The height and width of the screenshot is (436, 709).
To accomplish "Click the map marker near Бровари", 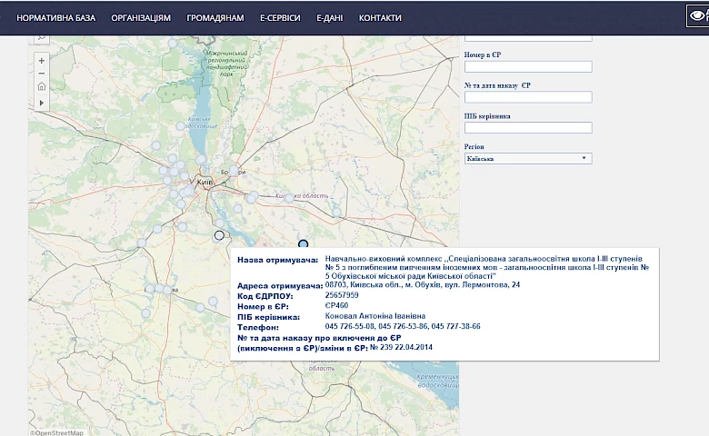I will pyautogui.click(x=234, y=171).
